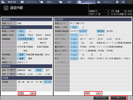This screenshot has width=133, height=100.
Task: Go to next page in output settings panel
Action: click(99, 93)
